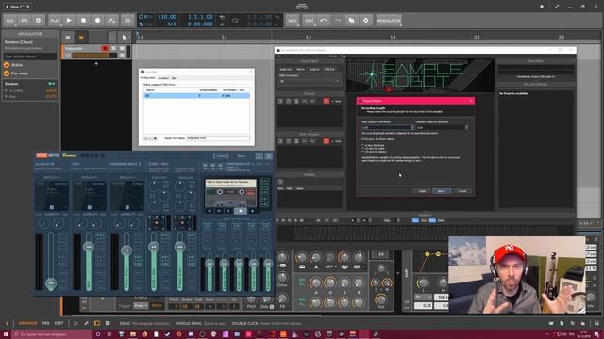Viewport: 604px width, 339px height.
Task: Click the import icon in SampleRobot's Samples section
Action: click(x=280, y=182)
